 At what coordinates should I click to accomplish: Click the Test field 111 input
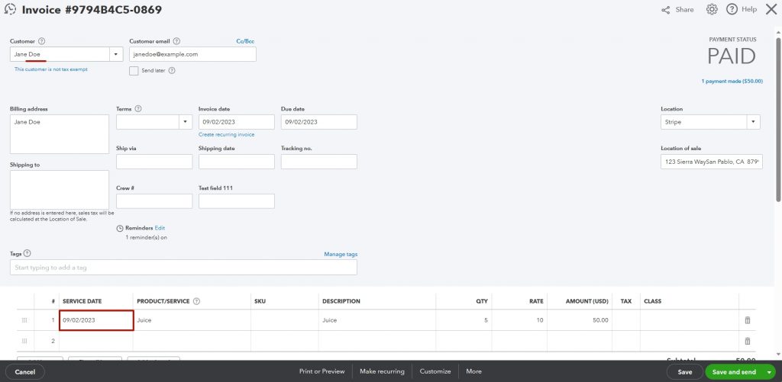tap(237, 201)
